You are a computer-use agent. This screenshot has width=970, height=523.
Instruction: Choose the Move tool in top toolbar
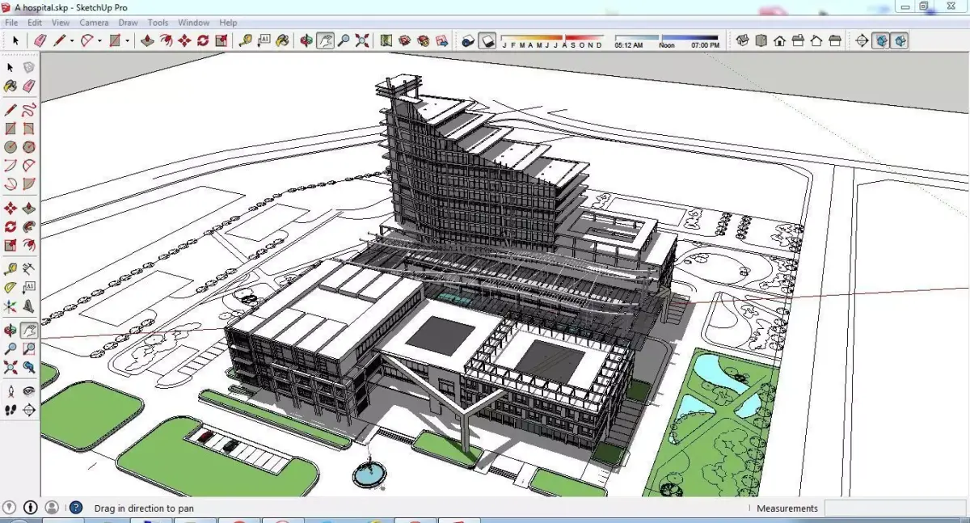[x=184, y=40]
